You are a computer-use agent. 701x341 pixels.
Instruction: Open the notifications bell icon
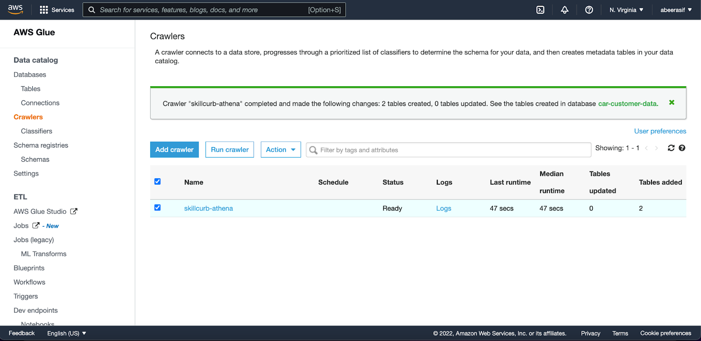(565, 10)
